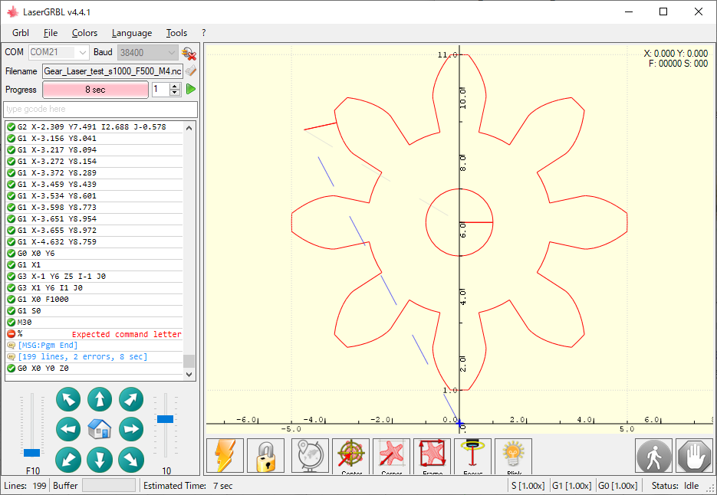Open the Colors menu

[x=84, y=33]
